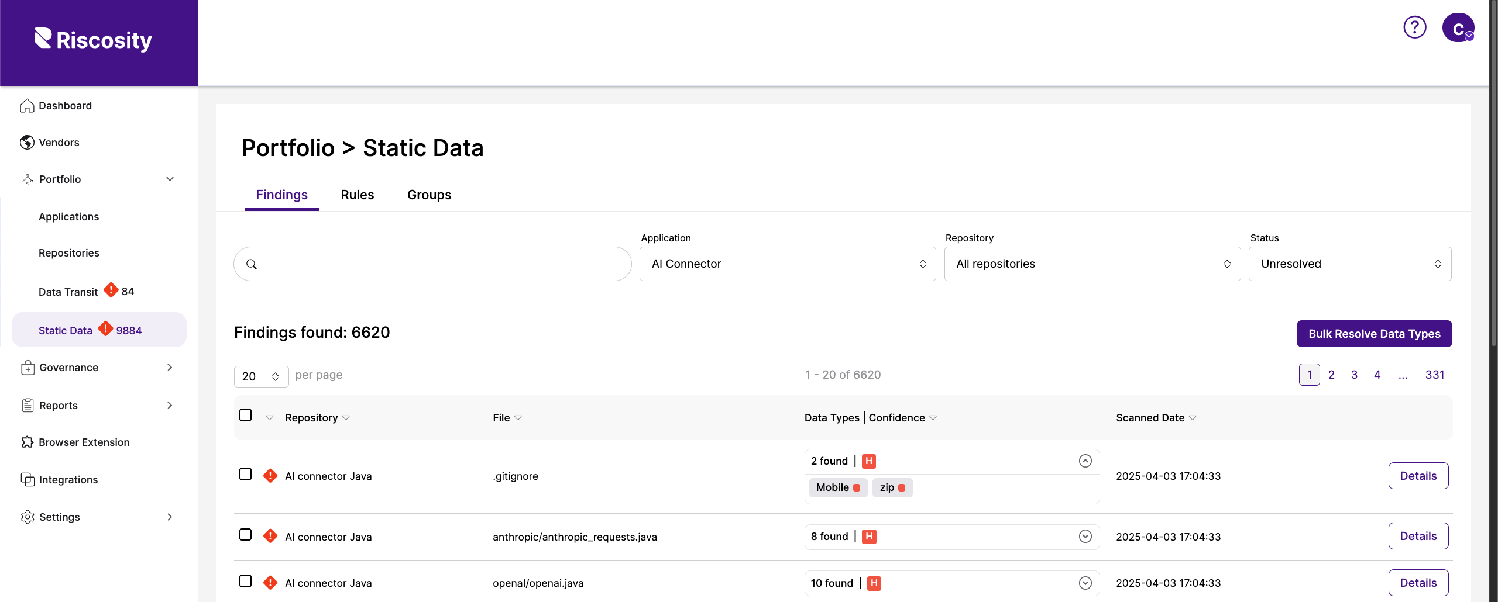Click the search magnifier icon
This screenshot has height=602, width=1498.
click(x=252, y=264)
